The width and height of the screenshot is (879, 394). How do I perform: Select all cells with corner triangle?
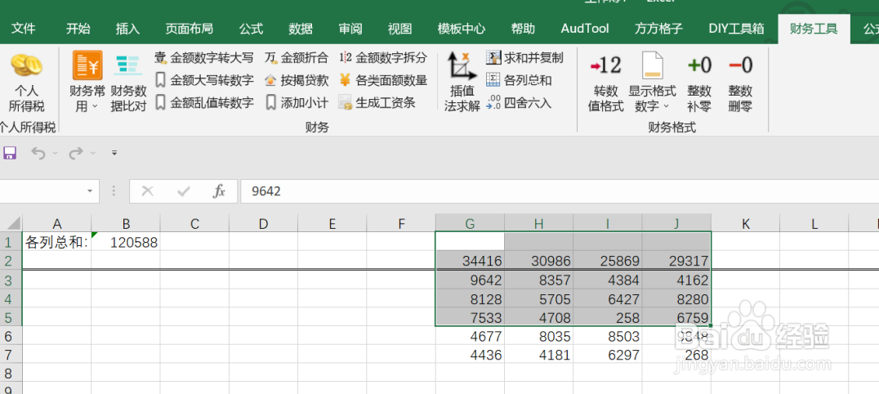(x=11, y=223)
